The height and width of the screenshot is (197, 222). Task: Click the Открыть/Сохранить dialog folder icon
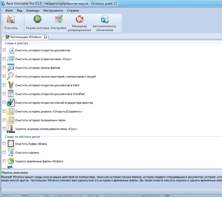11,111
